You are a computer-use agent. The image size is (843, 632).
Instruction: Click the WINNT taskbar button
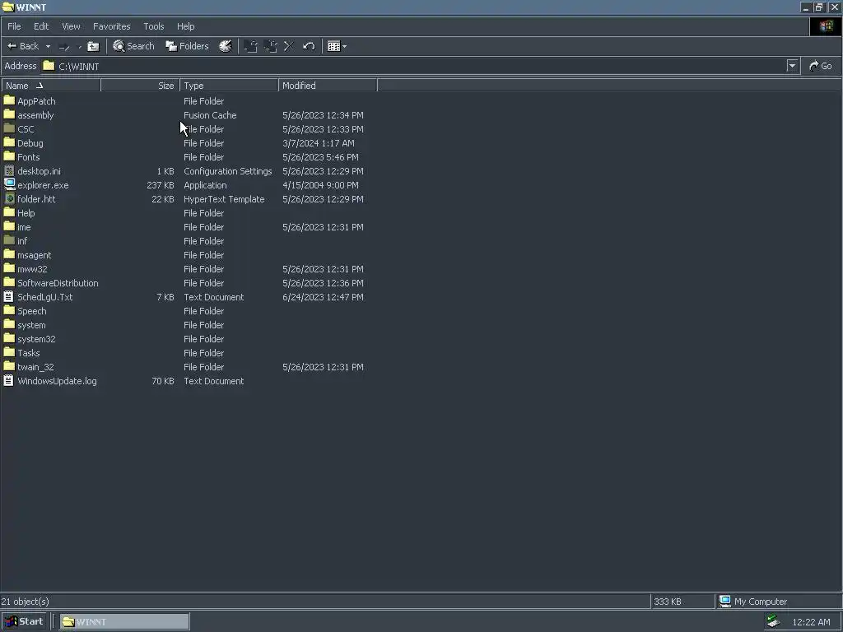(124, 622)
